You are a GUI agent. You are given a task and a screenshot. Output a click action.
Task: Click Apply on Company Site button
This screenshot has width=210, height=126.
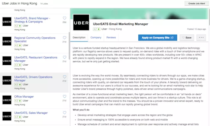[x=157, y=38]
